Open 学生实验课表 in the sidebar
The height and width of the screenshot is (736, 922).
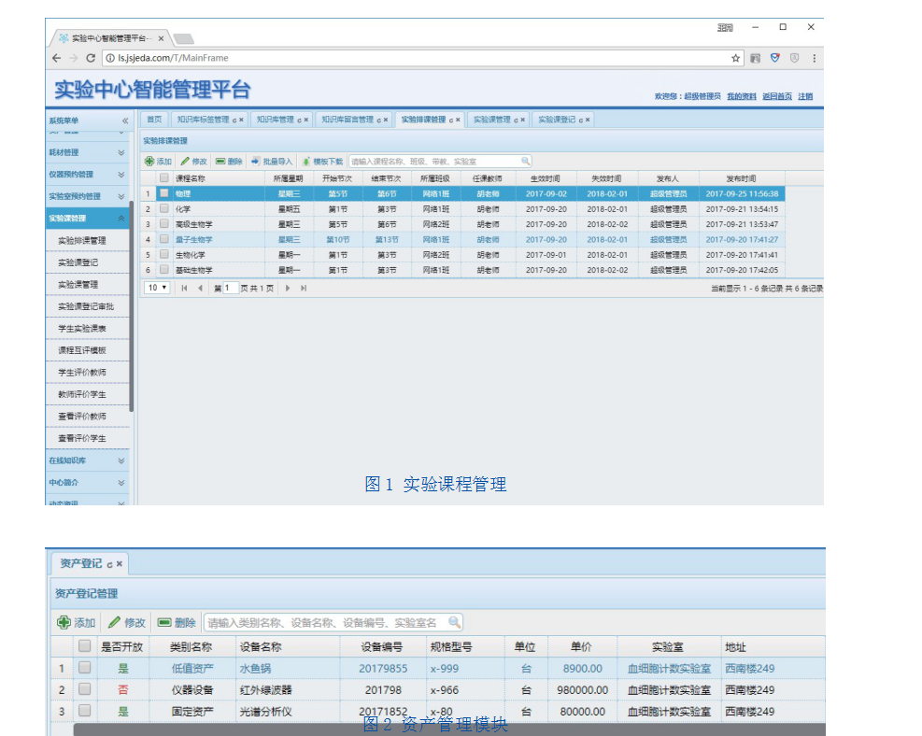pyautogui.click(x=81, y=329)
